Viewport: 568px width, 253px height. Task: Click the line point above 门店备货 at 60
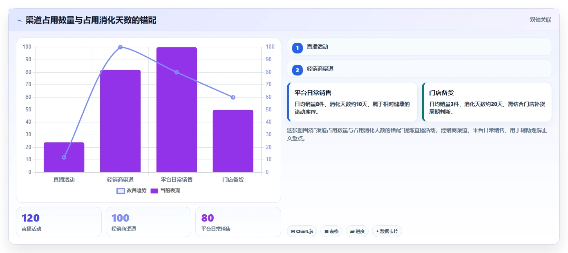[233, 97]
